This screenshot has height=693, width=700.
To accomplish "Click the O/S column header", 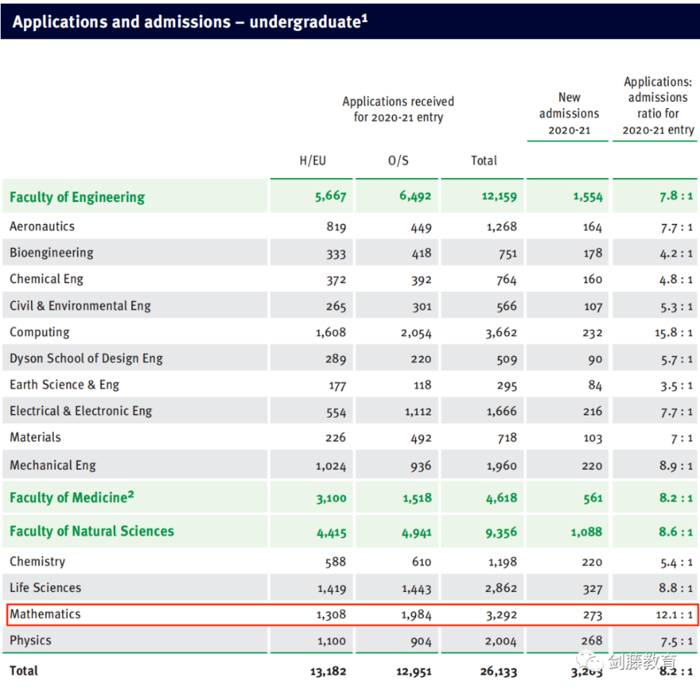I will tap(398, 160).
